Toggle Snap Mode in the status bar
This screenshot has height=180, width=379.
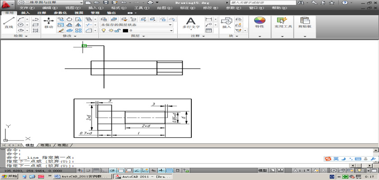pos(88,171)
